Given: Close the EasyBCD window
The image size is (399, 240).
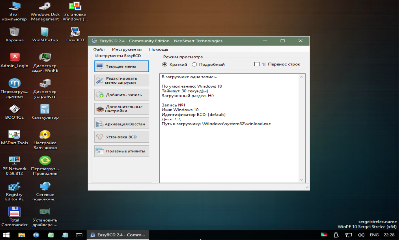Looking at the screenshot, I should click(300, 41).
